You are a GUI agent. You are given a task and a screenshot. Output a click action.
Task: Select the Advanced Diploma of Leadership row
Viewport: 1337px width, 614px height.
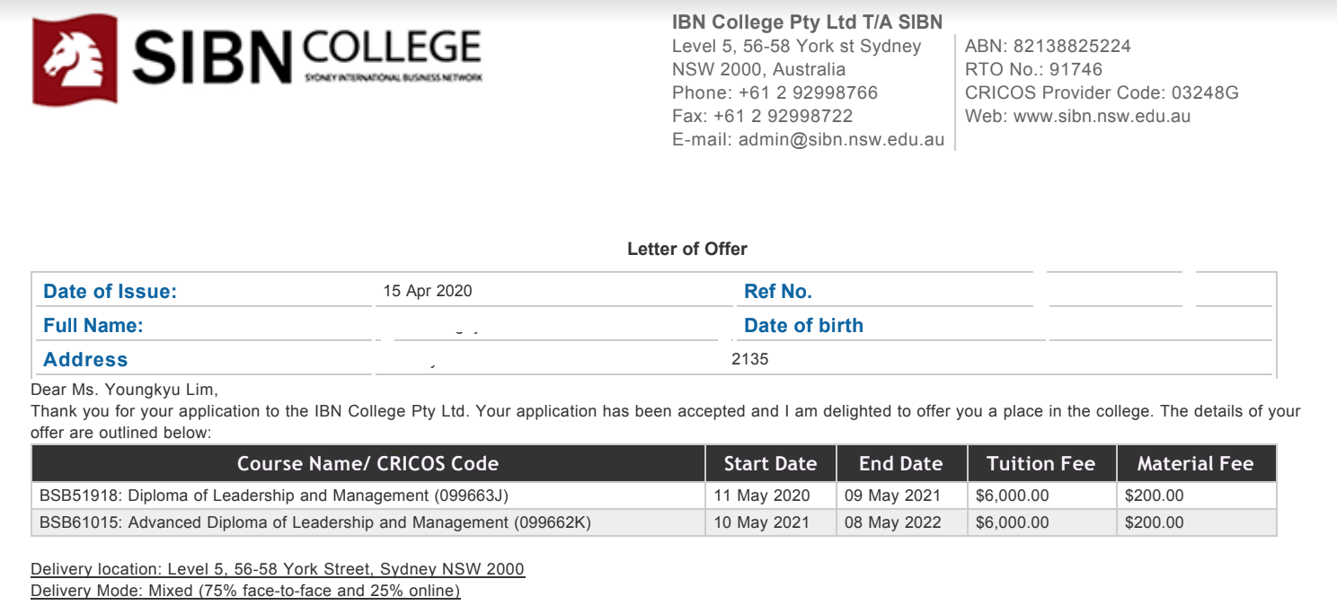click(654, 522)
